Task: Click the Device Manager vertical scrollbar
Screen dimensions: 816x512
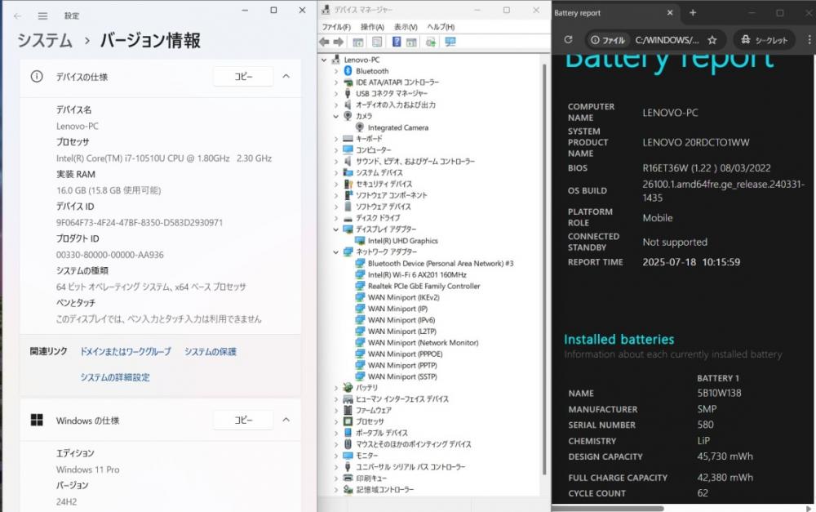Action: [544, 269]
